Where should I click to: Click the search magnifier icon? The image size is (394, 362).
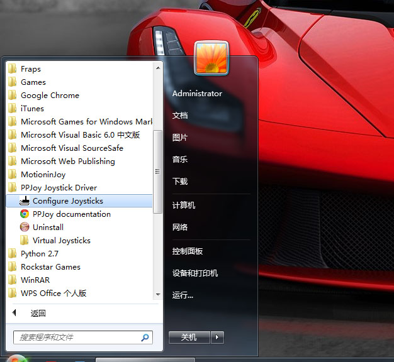click(145, 337)
